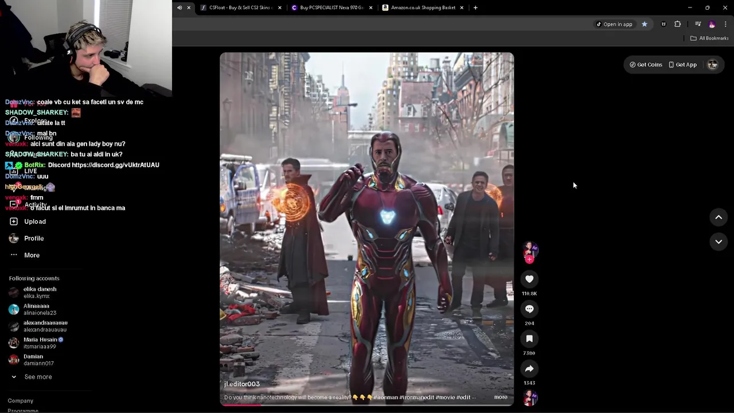
Task: Open the spinning sound disc avatar
Action: (530, 398)
